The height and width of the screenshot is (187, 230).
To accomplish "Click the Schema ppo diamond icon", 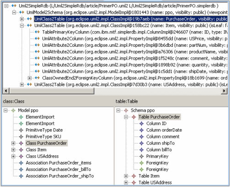I will (126, 110).
